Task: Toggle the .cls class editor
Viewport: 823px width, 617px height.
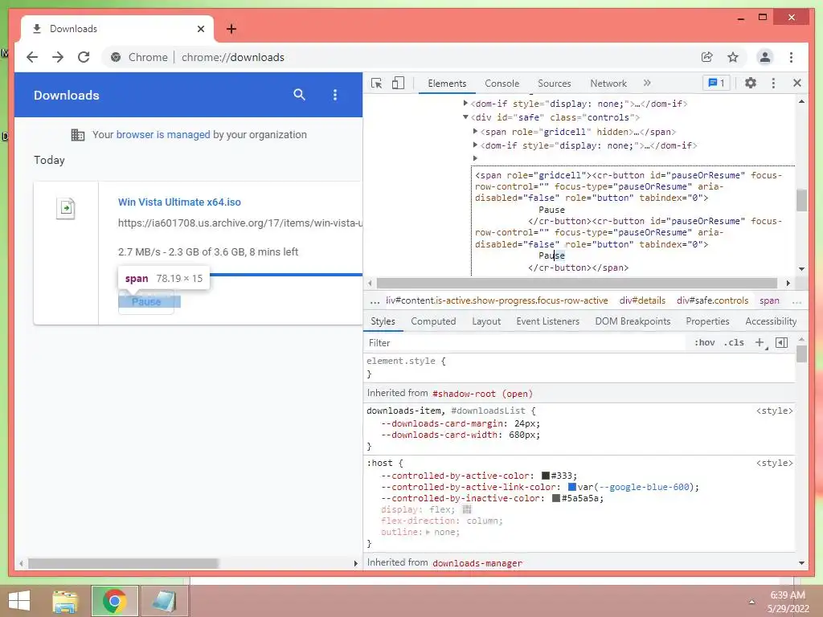Action: pyautogui.click(x=734, y=342)
